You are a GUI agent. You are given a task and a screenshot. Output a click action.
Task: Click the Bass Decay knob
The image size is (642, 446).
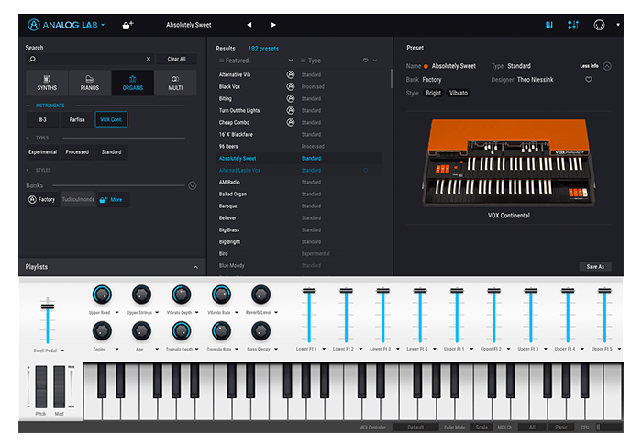click(x=260, y=331)
